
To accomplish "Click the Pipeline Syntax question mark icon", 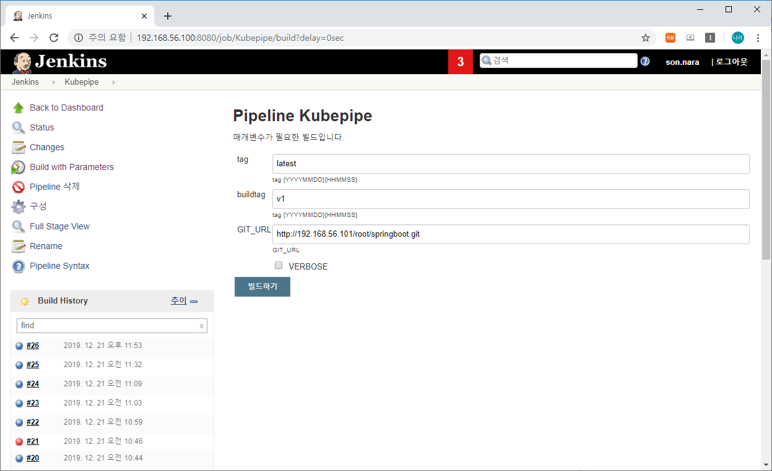I will [19, 266].
